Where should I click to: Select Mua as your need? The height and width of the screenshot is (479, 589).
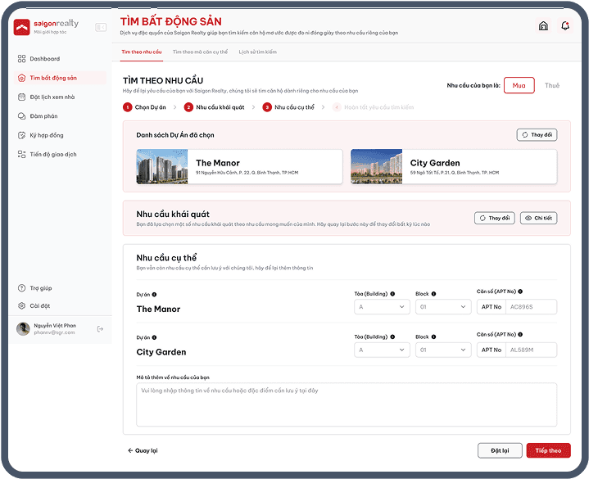pyautogui.click(x=519, y=85)
